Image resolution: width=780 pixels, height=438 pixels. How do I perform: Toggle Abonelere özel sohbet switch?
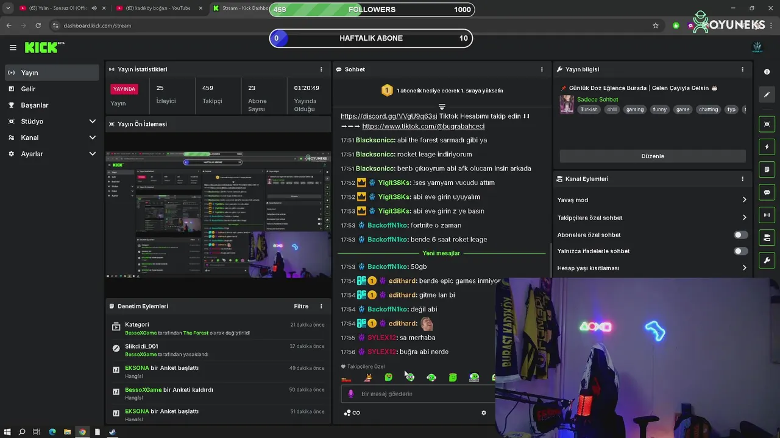pos(741,235)
